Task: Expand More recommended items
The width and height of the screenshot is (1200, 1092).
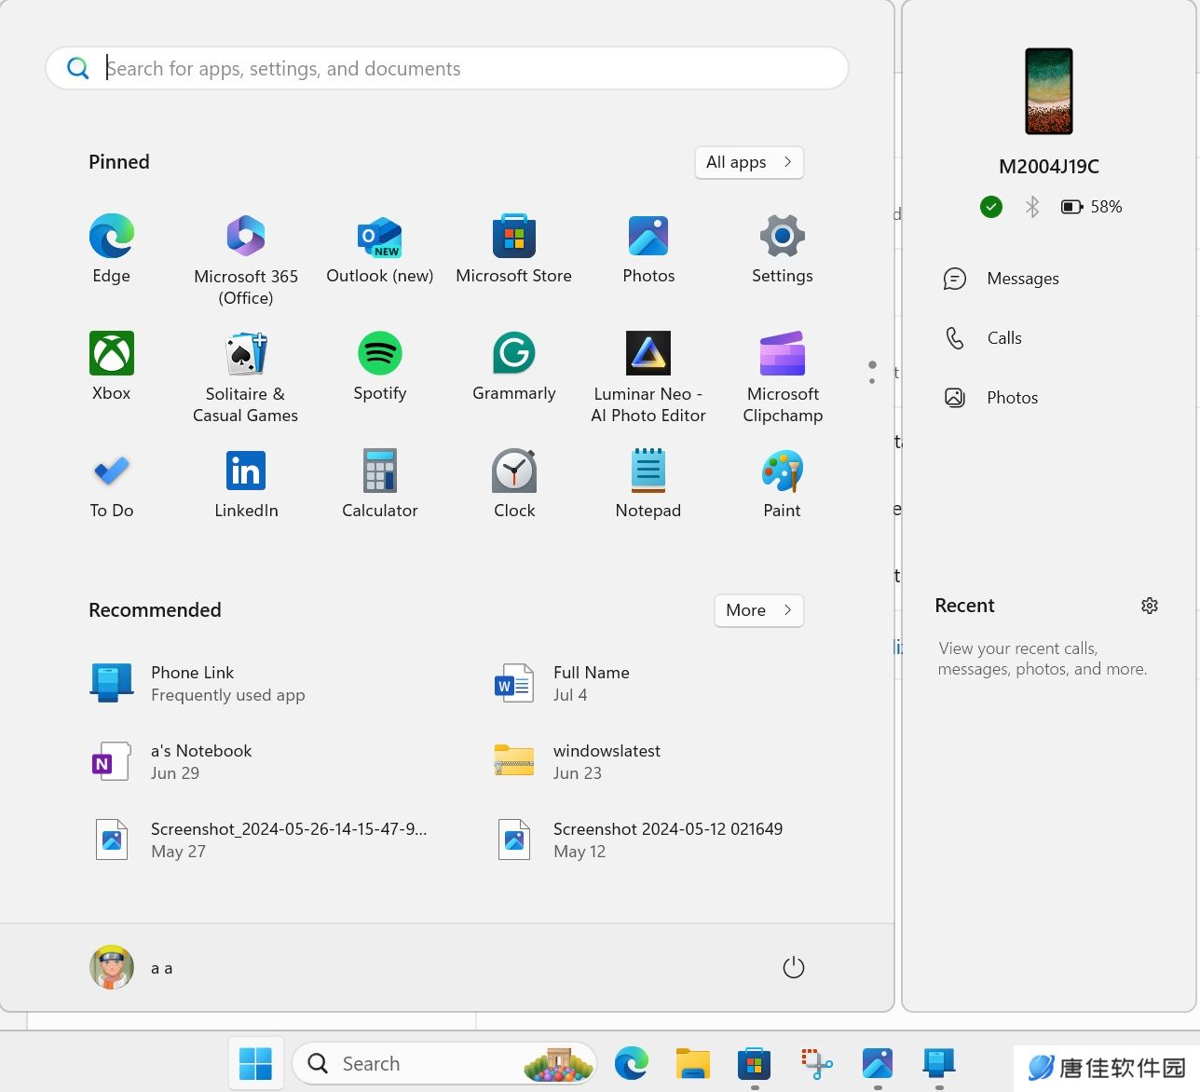Action: point(759,610)
